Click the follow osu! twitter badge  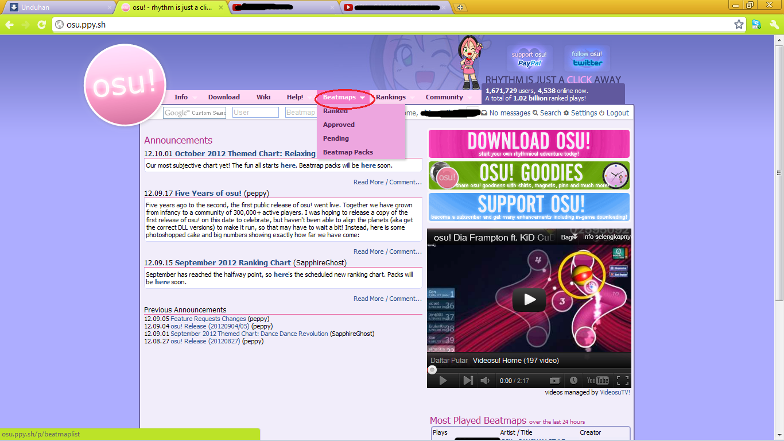[x=587, y=59]
